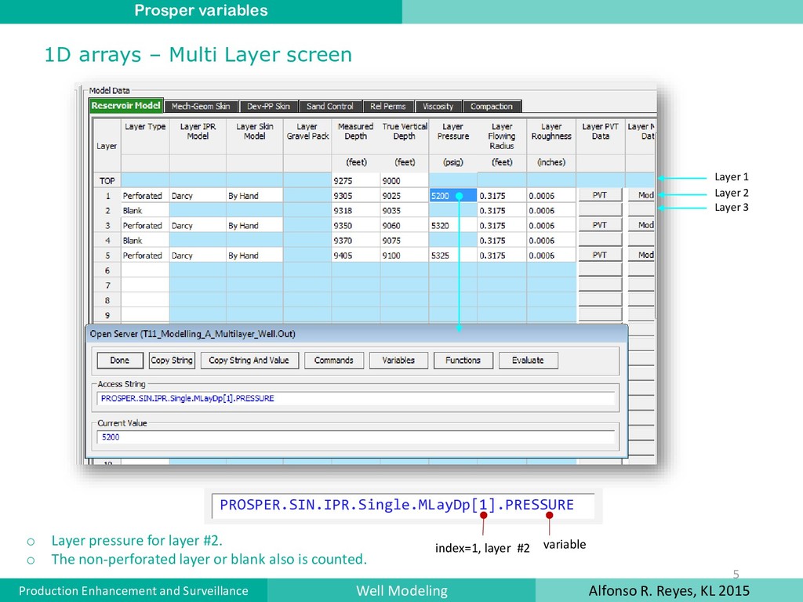Viewport: 803px width, 602px height.
Task: Open the Rel Perms tab
Action: (x=388, y=107)
